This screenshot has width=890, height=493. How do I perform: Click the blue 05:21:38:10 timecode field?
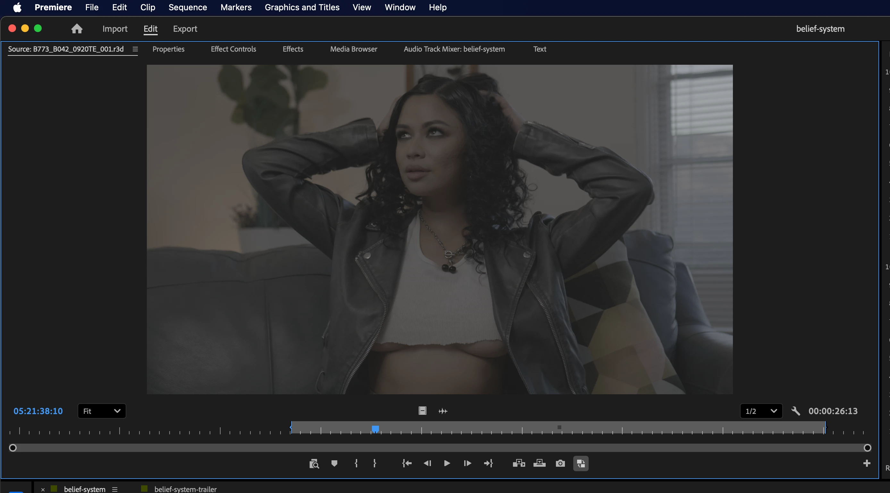coord(38,411)
